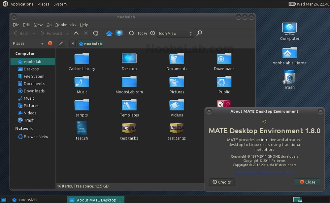Select the Desktop folder icon in file pane
330x203 pixels.
click(x=129, y=62)
